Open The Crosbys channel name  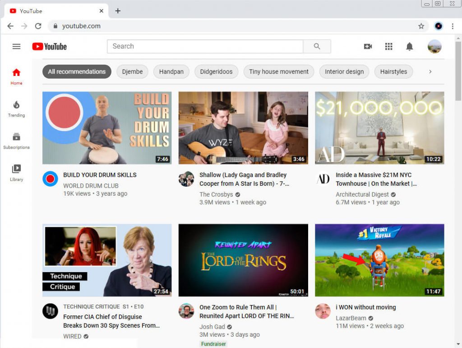click(216, 194)
